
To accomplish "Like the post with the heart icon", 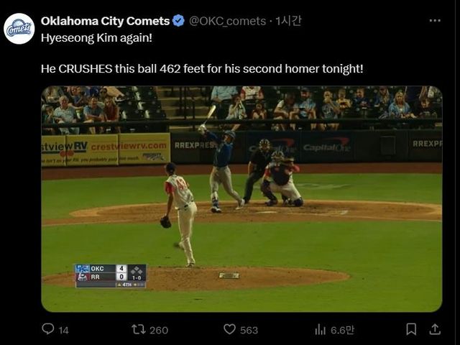I will point(229,329).
